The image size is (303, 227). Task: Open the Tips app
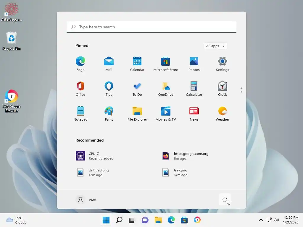[x=109, y=89]
